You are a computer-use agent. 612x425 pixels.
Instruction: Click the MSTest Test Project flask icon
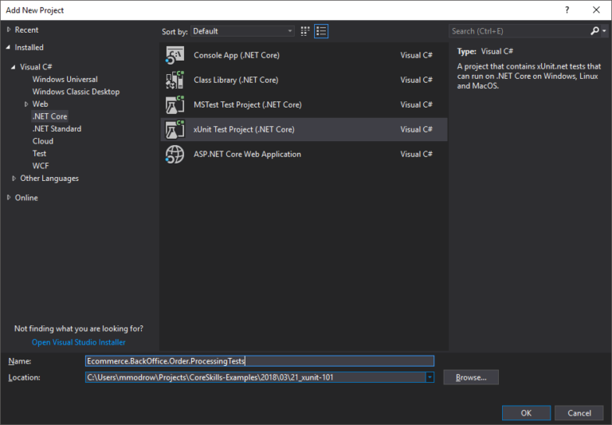click(x=175, y=104)
